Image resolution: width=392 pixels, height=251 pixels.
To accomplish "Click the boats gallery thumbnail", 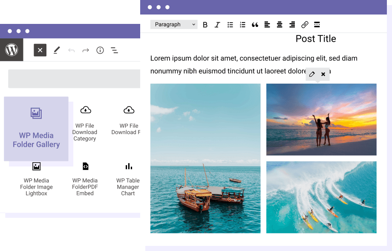I will point(205,158).
